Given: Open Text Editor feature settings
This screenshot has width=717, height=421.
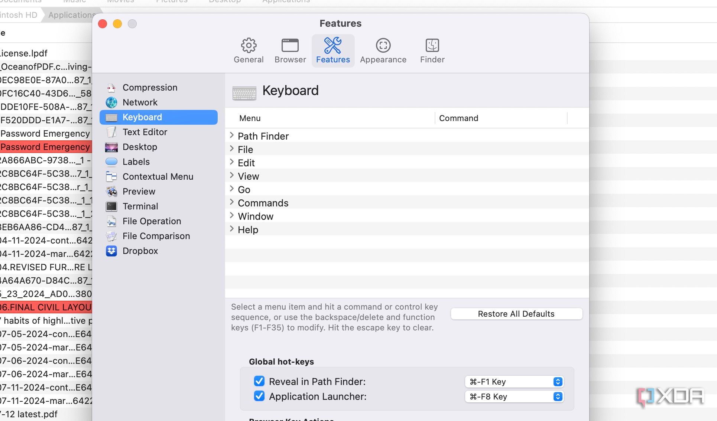Looking at the screenshot, I should coord(159,132).
